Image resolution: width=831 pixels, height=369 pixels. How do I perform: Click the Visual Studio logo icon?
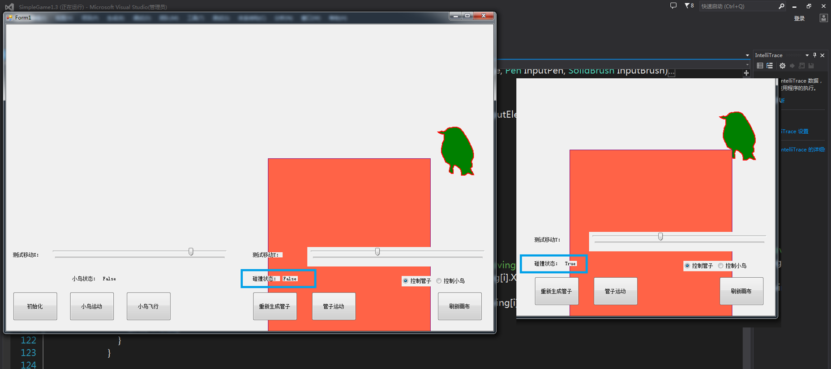point(9,7)
